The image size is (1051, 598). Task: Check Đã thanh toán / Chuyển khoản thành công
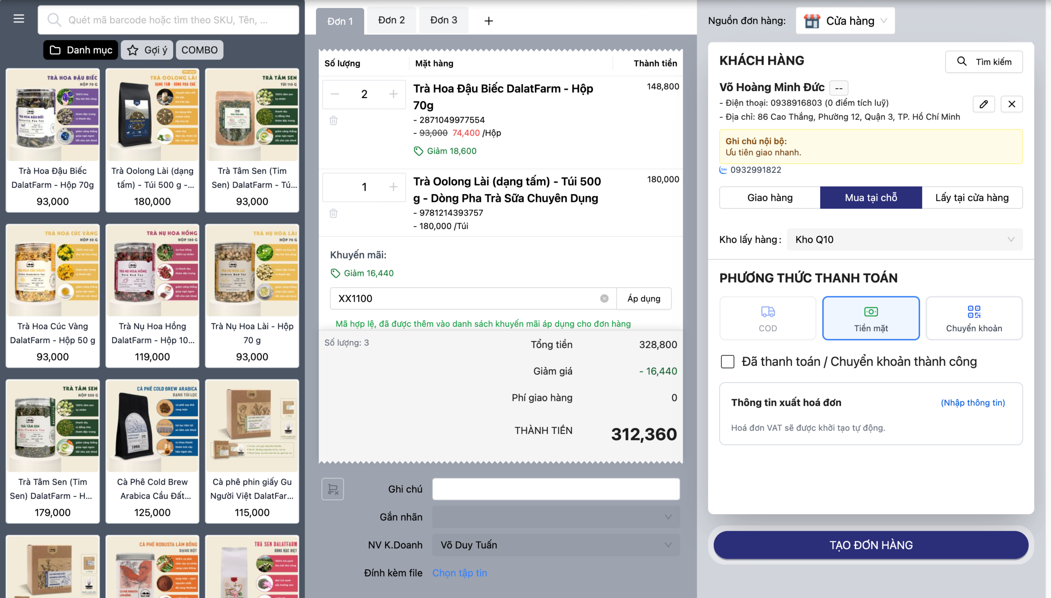727,362
